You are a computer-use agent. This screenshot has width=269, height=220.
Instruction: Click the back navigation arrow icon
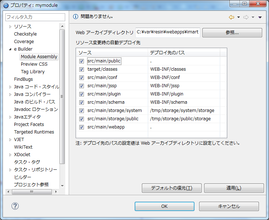232,17
